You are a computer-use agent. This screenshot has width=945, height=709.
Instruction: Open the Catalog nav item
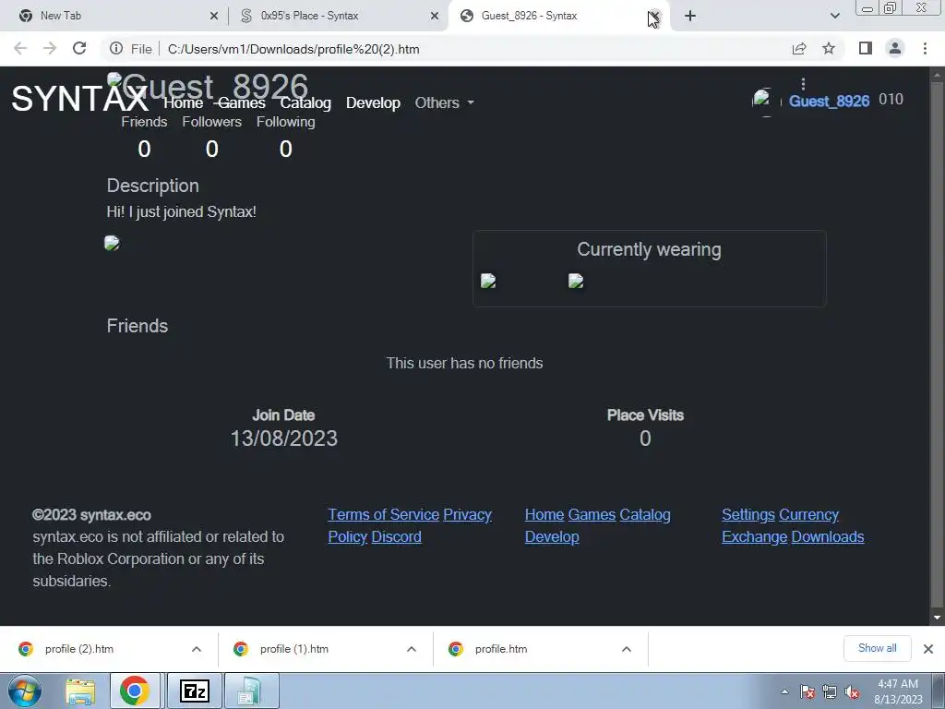(305, 103)
